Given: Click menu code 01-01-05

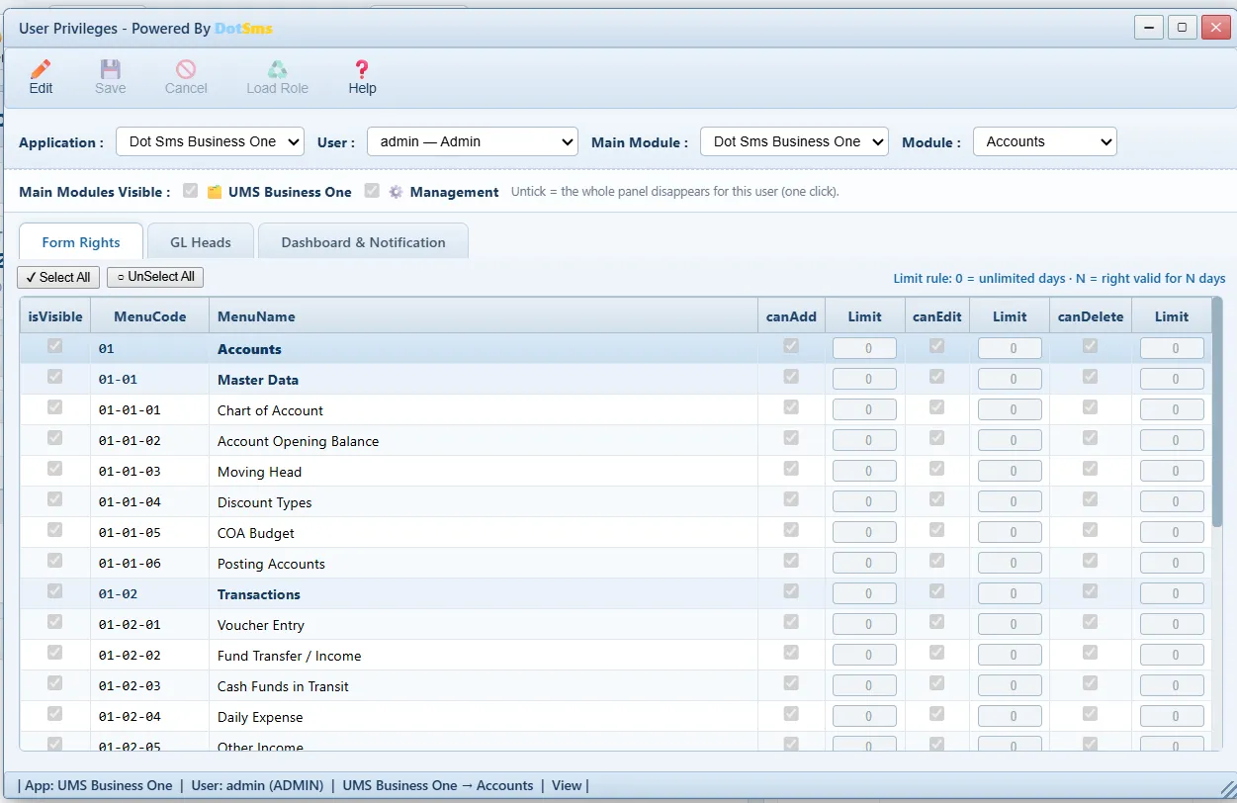Looking at the screenshot, I should click(130, 533).
